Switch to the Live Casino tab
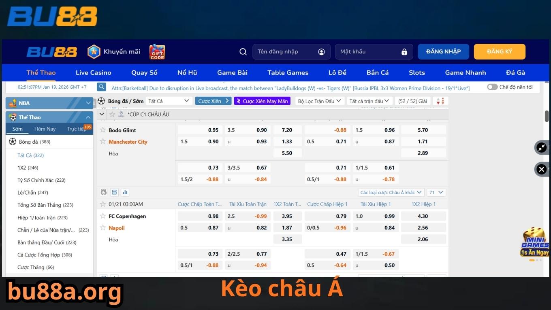Image resolution: width=551 pixels, height=310 pixels. tap(93, 72)
